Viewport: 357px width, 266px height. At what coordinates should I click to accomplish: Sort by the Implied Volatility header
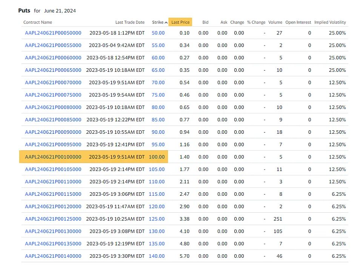click(x=330, y=22)
